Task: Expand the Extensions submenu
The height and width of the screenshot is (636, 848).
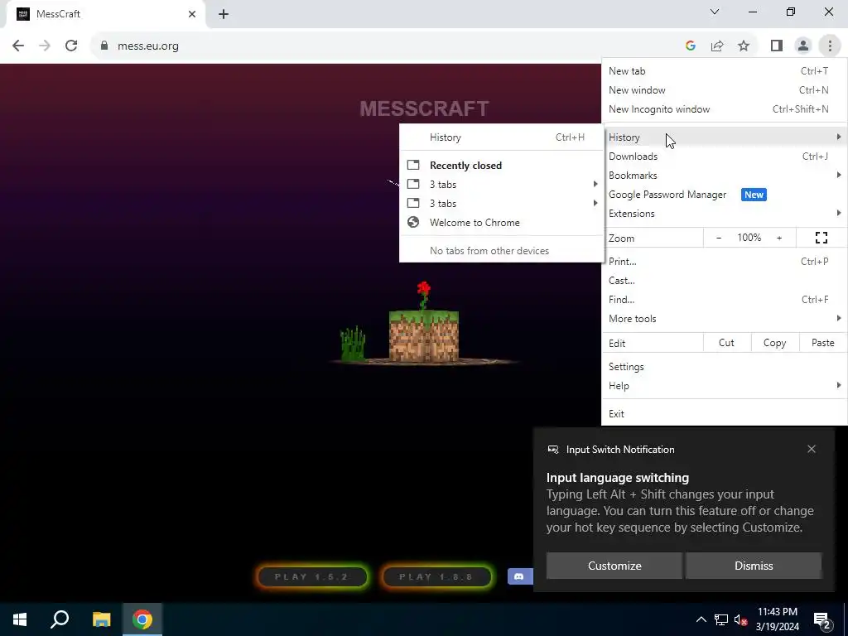Action: coord(724,214)
